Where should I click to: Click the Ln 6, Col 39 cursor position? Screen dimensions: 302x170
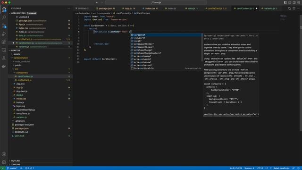[236, 168]
